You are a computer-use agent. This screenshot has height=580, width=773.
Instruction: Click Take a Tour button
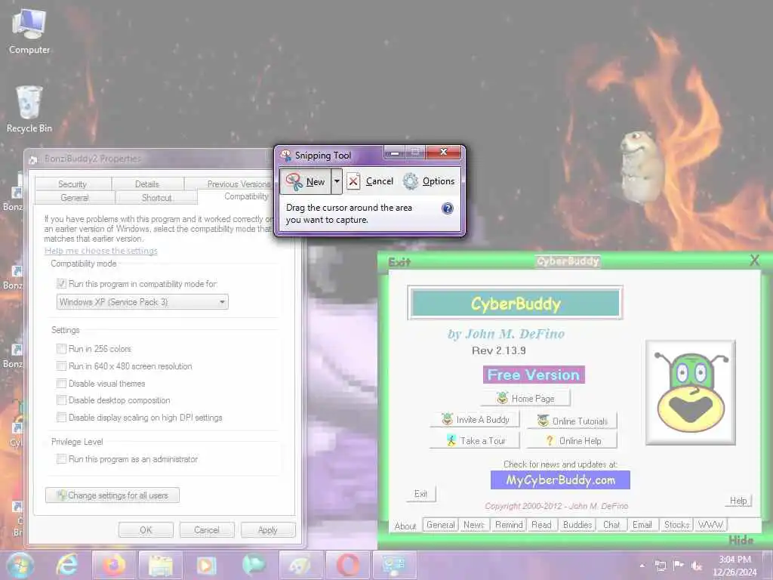(x=476, y=441)
